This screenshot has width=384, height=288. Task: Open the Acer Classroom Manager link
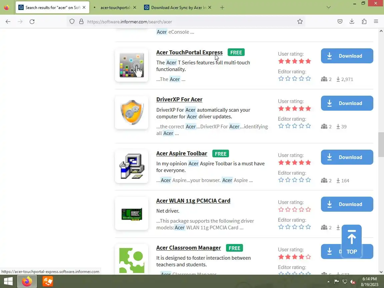[x=189, y=248]
